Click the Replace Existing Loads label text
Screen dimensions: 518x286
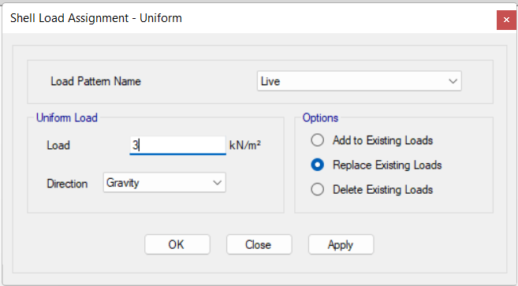click(387, 165)
